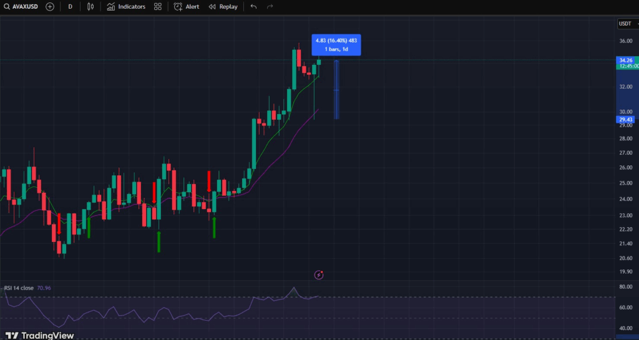Image resolution: width=639 pixels, height=340 pixels.
Task: Start bar Replay mode
Action: click(223, 6)
